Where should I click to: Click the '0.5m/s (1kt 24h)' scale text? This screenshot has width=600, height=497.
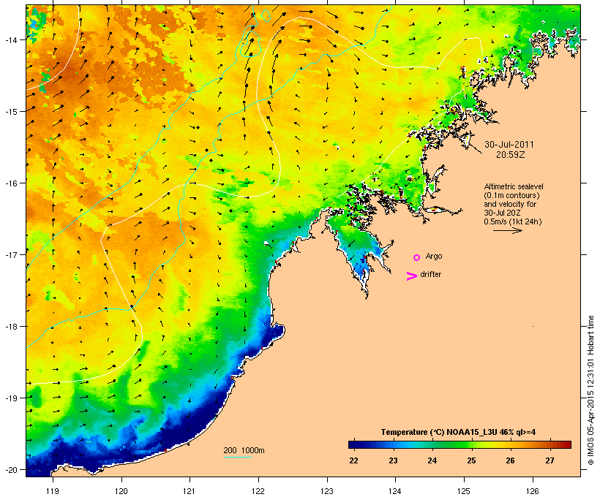point(513,221)
